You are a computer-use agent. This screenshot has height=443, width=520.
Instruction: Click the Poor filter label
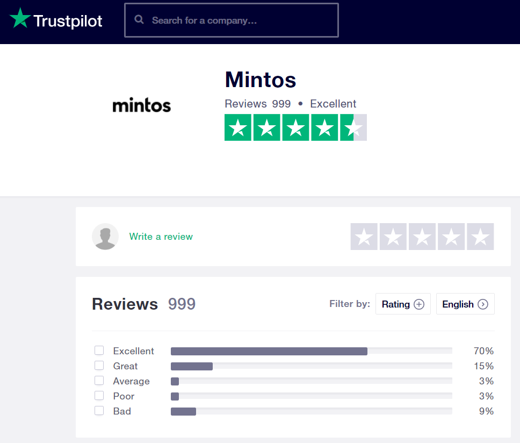124,396
